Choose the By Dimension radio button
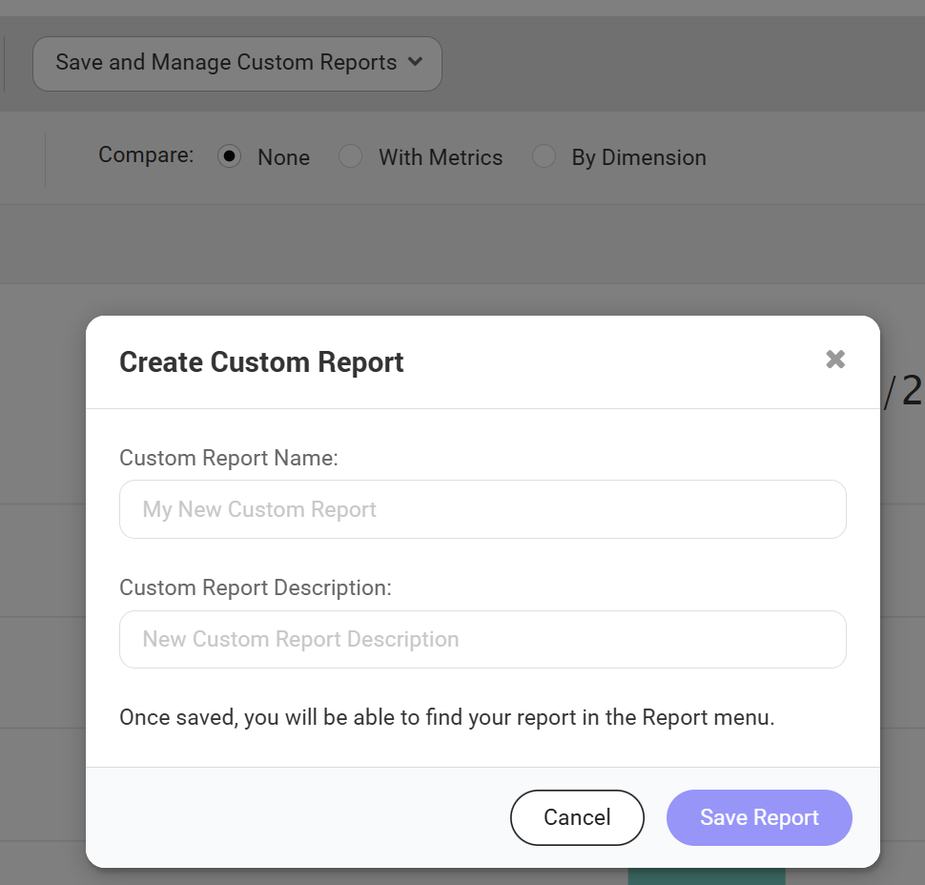Screen dimensions: 925x885 click(544, 156)
